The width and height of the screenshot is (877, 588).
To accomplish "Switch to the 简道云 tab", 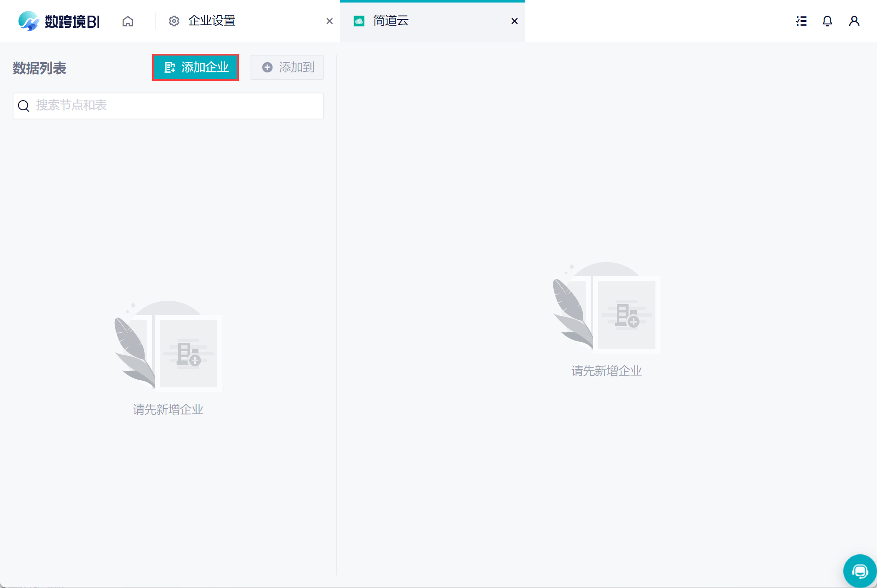I will tap(391, 21).
